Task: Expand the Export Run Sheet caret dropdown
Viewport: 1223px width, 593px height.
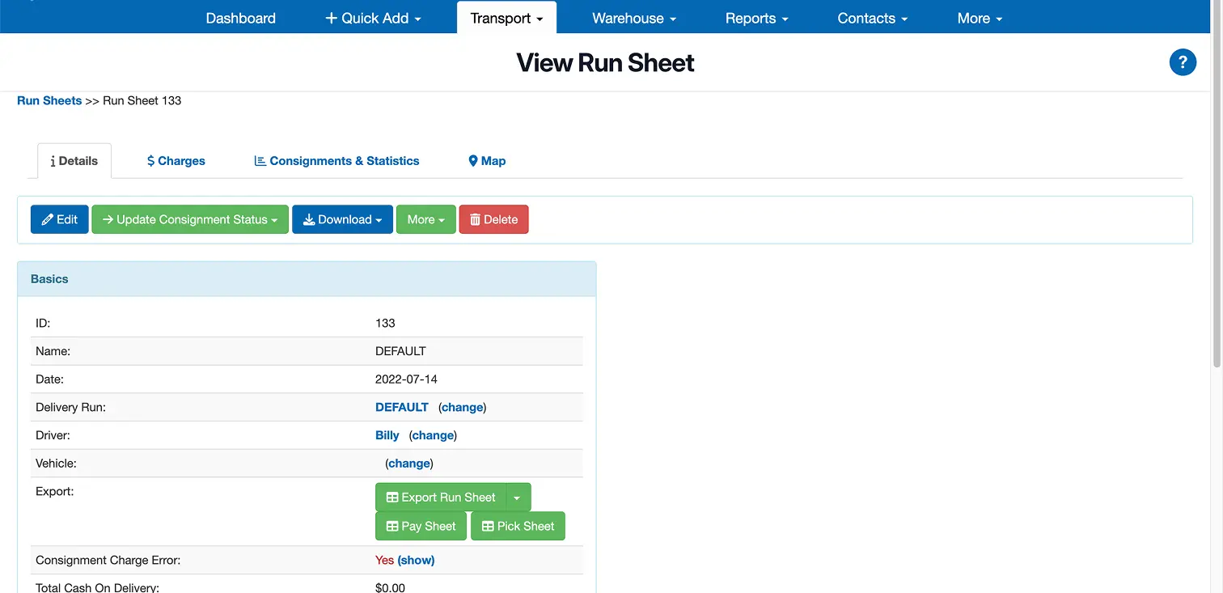Action: (x=518, y=497)
